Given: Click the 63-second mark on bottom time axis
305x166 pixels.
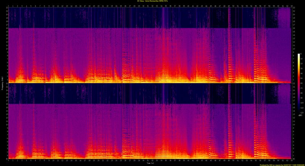Looking at the screenshot, I should tap(292, 161).
